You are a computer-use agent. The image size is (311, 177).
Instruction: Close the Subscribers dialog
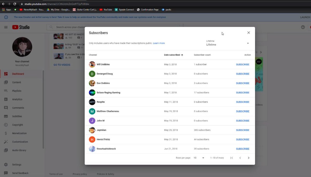249,33
